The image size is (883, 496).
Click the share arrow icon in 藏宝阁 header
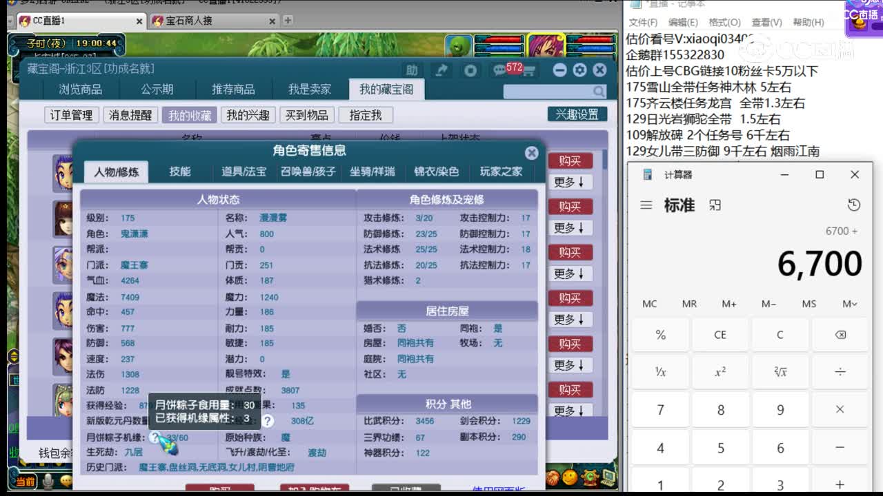pyautogui.click(x=441, y=70)
